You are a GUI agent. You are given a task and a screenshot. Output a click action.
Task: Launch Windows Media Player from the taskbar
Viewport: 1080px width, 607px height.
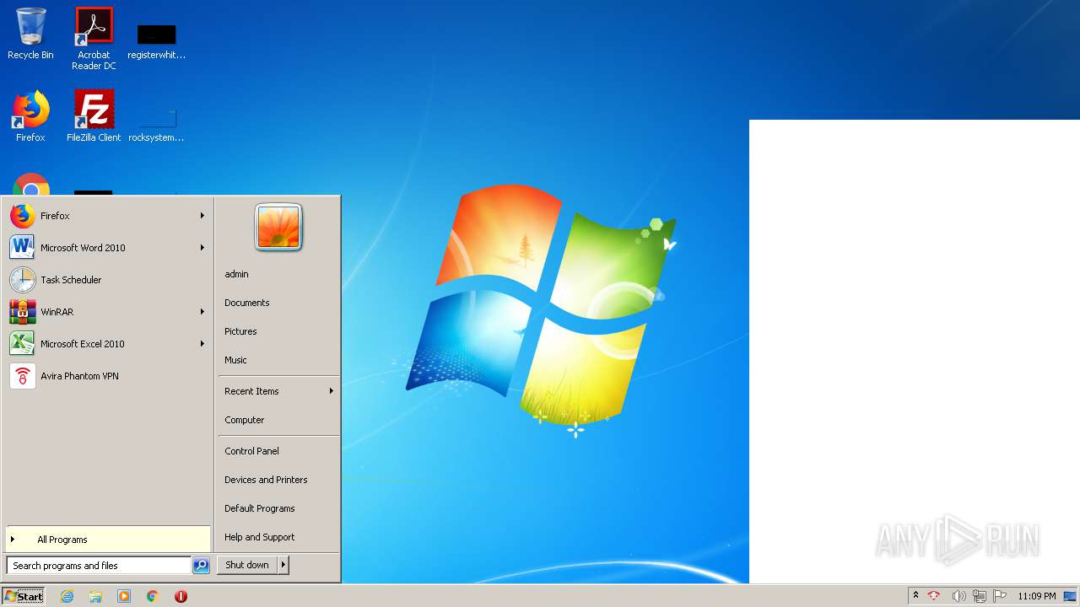point(124,596)
